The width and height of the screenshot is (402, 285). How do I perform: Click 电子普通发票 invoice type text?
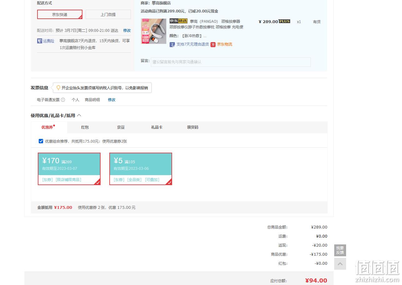click(x=48, y=100)
